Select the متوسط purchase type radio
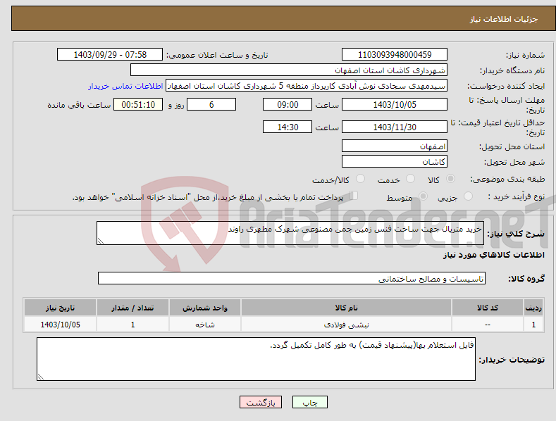This screenshot has height=421, width=556. coord(423,196)
